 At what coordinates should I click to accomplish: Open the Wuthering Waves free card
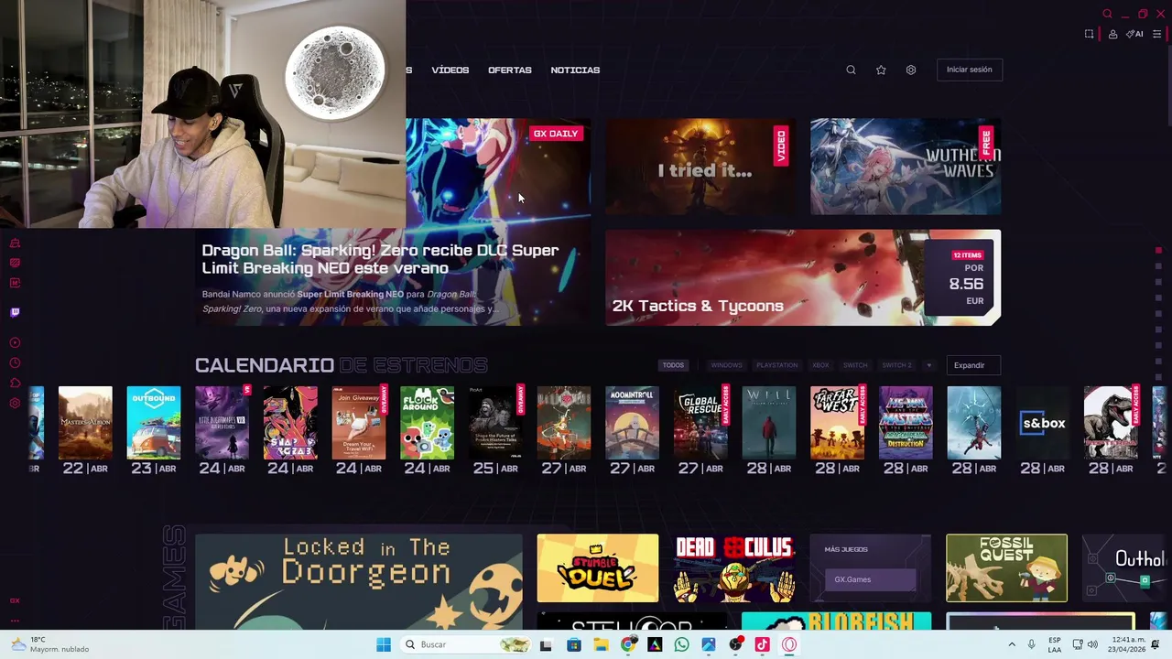click(906, 167)
